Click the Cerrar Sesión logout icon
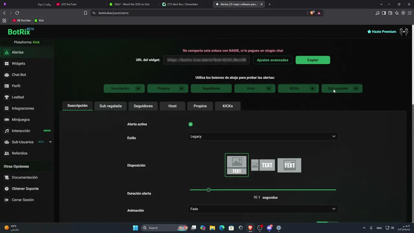The height and width of the screenshot is (233, 414). click(x=6, y=200)
